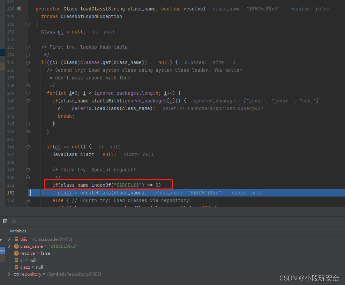Expand the 'this' variable node
This screenshot has width=345, height=285.
(9, 239)
